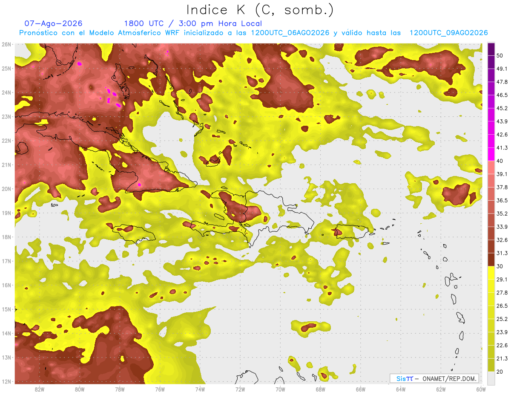Click the colorbar value 42.6

click(502, 135)
